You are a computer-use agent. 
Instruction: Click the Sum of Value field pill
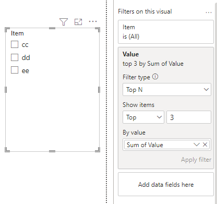click(x=167, y=145)
